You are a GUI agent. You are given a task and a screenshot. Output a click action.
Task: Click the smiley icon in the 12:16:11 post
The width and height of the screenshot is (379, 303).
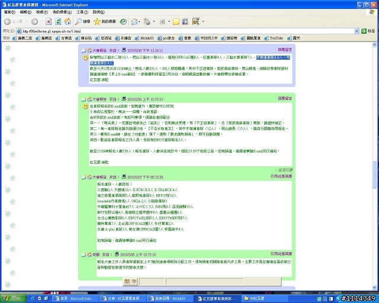[85, 58]
